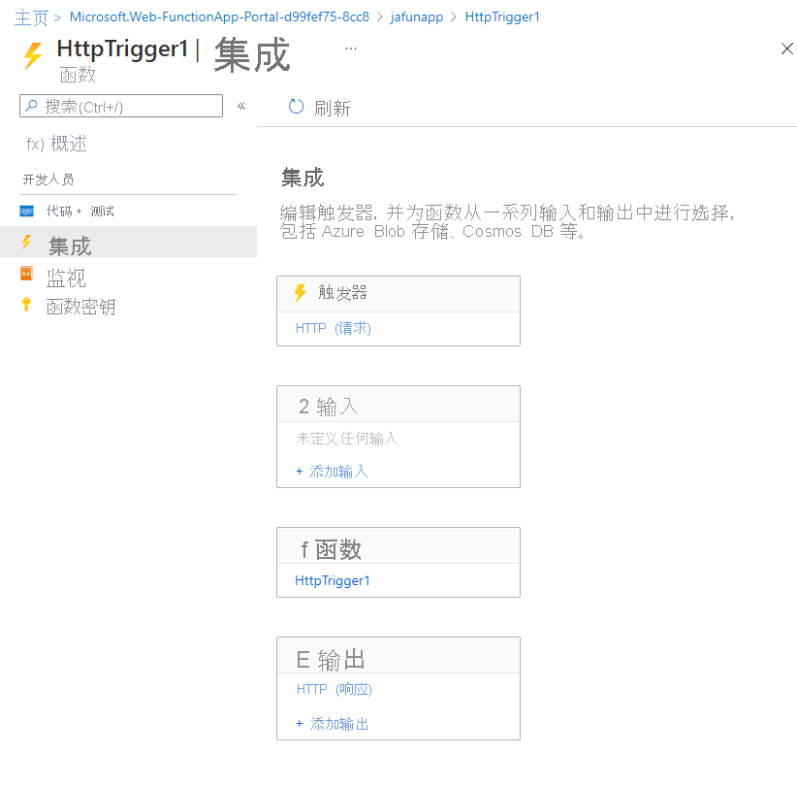Click the sidebar 集成 lightning icon

27,243
